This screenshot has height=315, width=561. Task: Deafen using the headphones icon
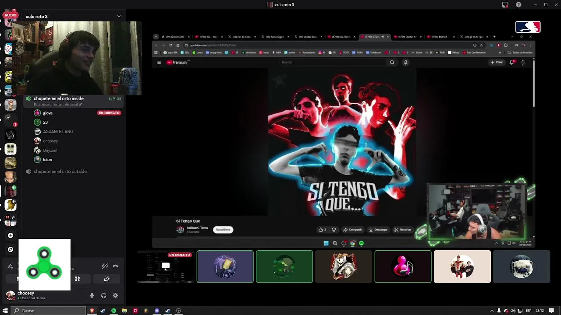(x=103, y=295)
